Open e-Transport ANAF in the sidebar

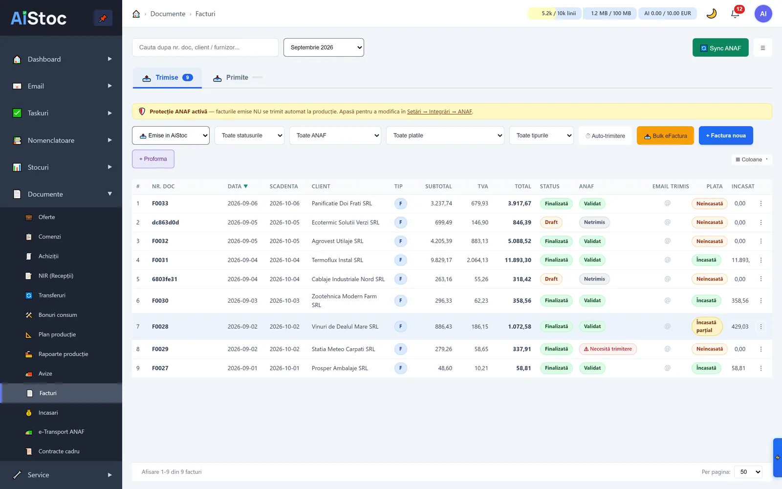point(61,432)
